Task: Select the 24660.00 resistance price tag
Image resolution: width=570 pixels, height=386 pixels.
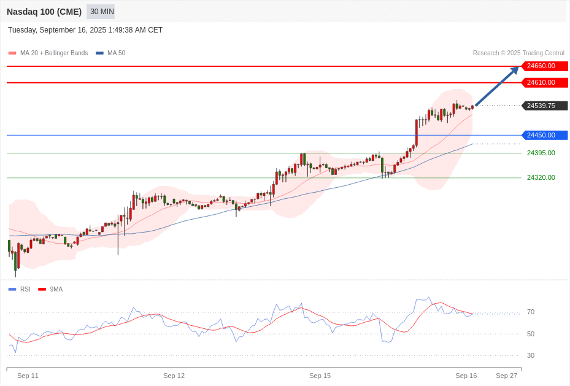Action: click(544, 66)
